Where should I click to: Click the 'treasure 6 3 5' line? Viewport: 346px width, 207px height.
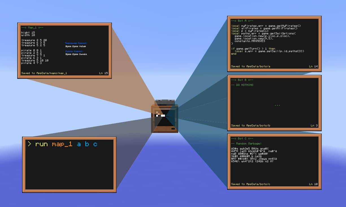click(x=33, y=43)
